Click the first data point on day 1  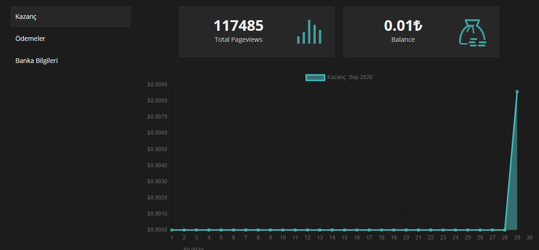pyautogui.click(x=172, y=230)
